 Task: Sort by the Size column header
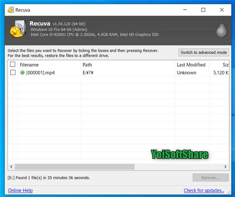coord(220,65)
